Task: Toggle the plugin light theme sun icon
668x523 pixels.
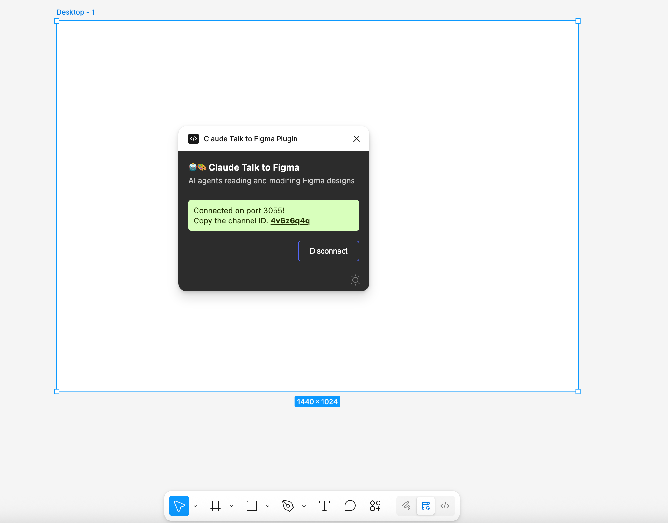Action: click(355, 280)
